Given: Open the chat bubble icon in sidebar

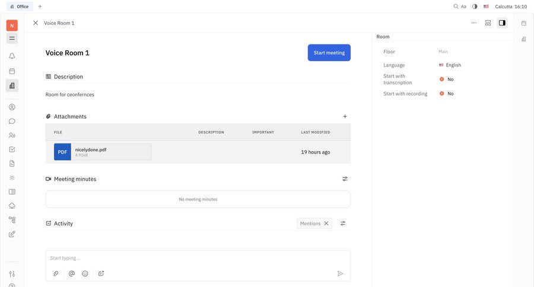Looking at the screenshot, I should 12,121.
